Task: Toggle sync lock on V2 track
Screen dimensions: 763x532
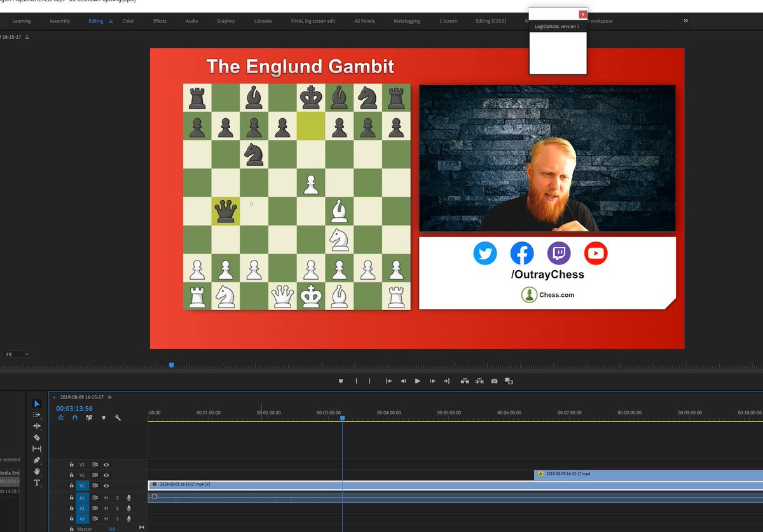Action: point(95,475)
